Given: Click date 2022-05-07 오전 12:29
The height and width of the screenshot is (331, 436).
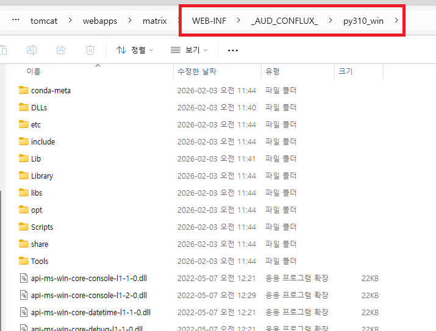Looking at the screenshot, I should coord(216,295).
